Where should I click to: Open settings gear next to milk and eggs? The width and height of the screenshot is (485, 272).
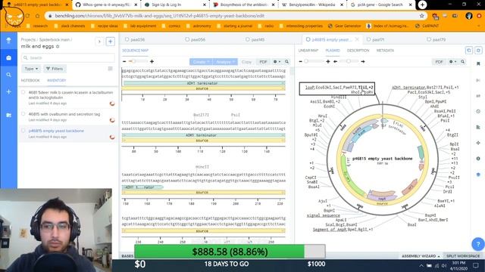tap(58, 47)
